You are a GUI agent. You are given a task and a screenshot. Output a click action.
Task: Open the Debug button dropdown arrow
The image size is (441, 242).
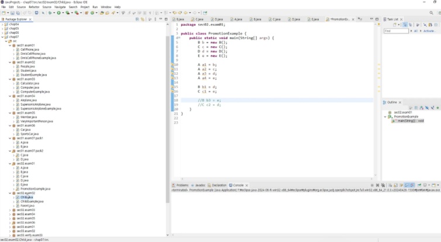(x=54, y=13)
